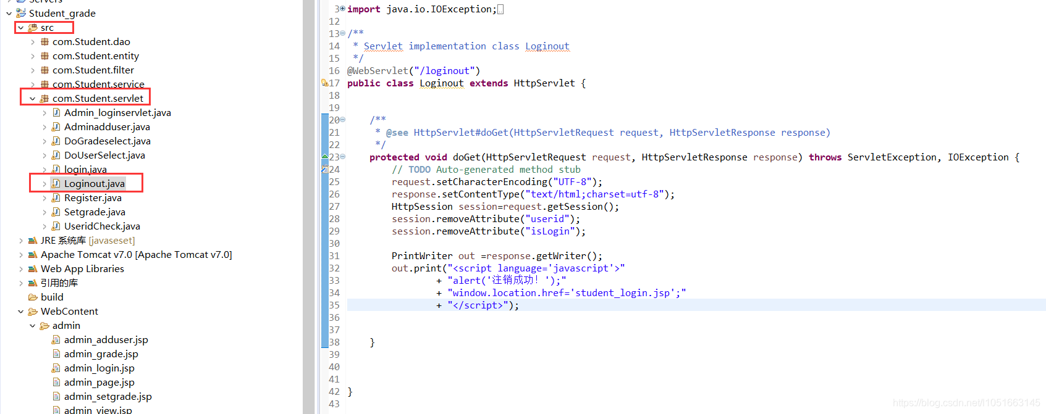Click the removeAttribute("isLogin") line
The width and height of the screenshot is (1046, 414).
point(488,231)
